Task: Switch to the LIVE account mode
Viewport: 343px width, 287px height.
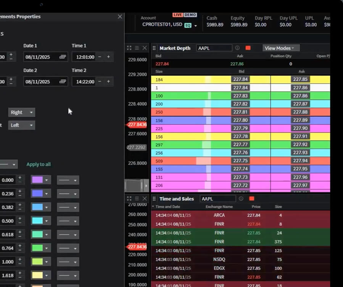Action: [178, 15]
